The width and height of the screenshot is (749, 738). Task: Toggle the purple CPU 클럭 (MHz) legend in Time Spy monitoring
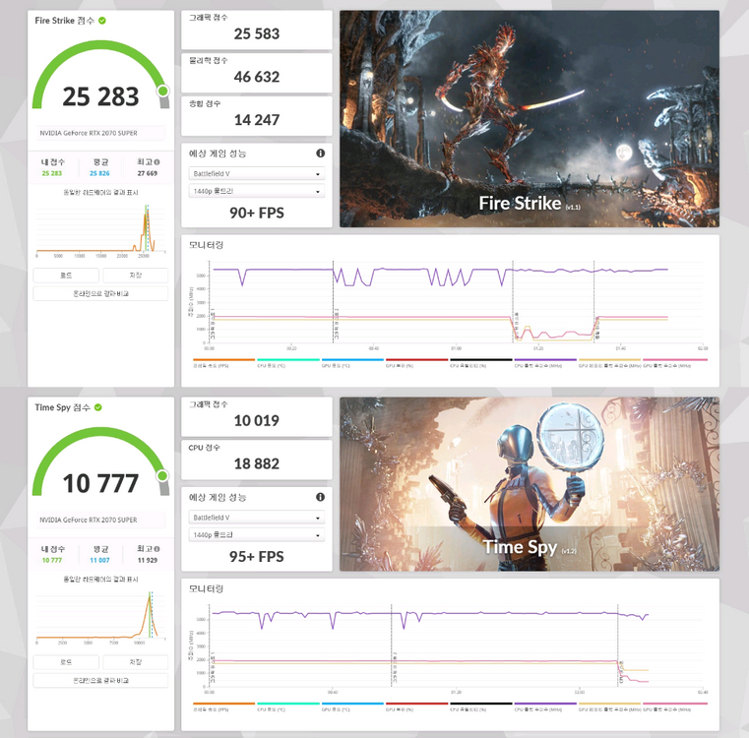pos(545,707)
